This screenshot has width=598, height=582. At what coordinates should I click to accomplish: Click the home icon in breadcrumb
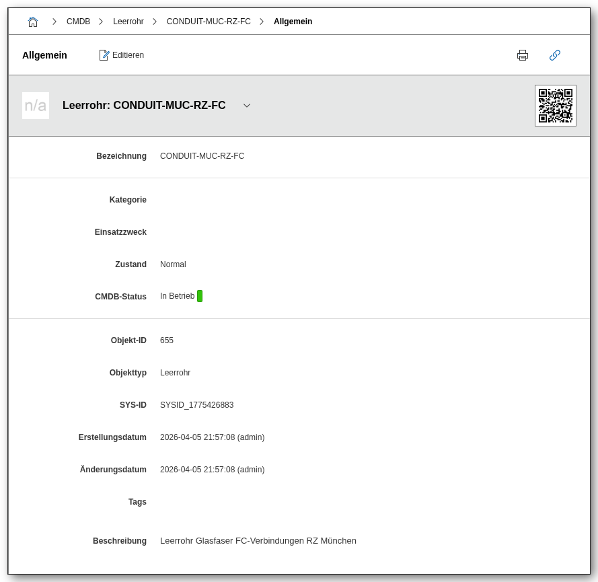click(x=33, y=22)
